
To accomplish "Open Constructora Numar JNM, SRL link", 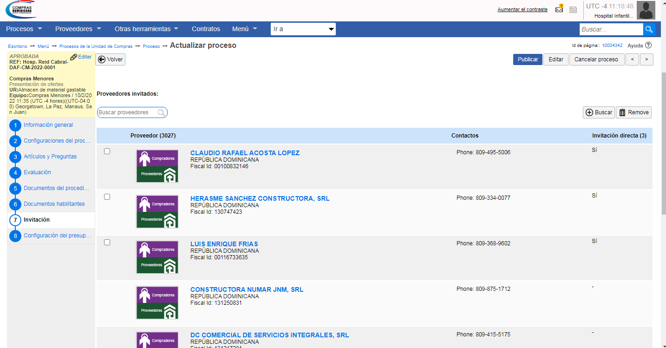I will (247, 289).
